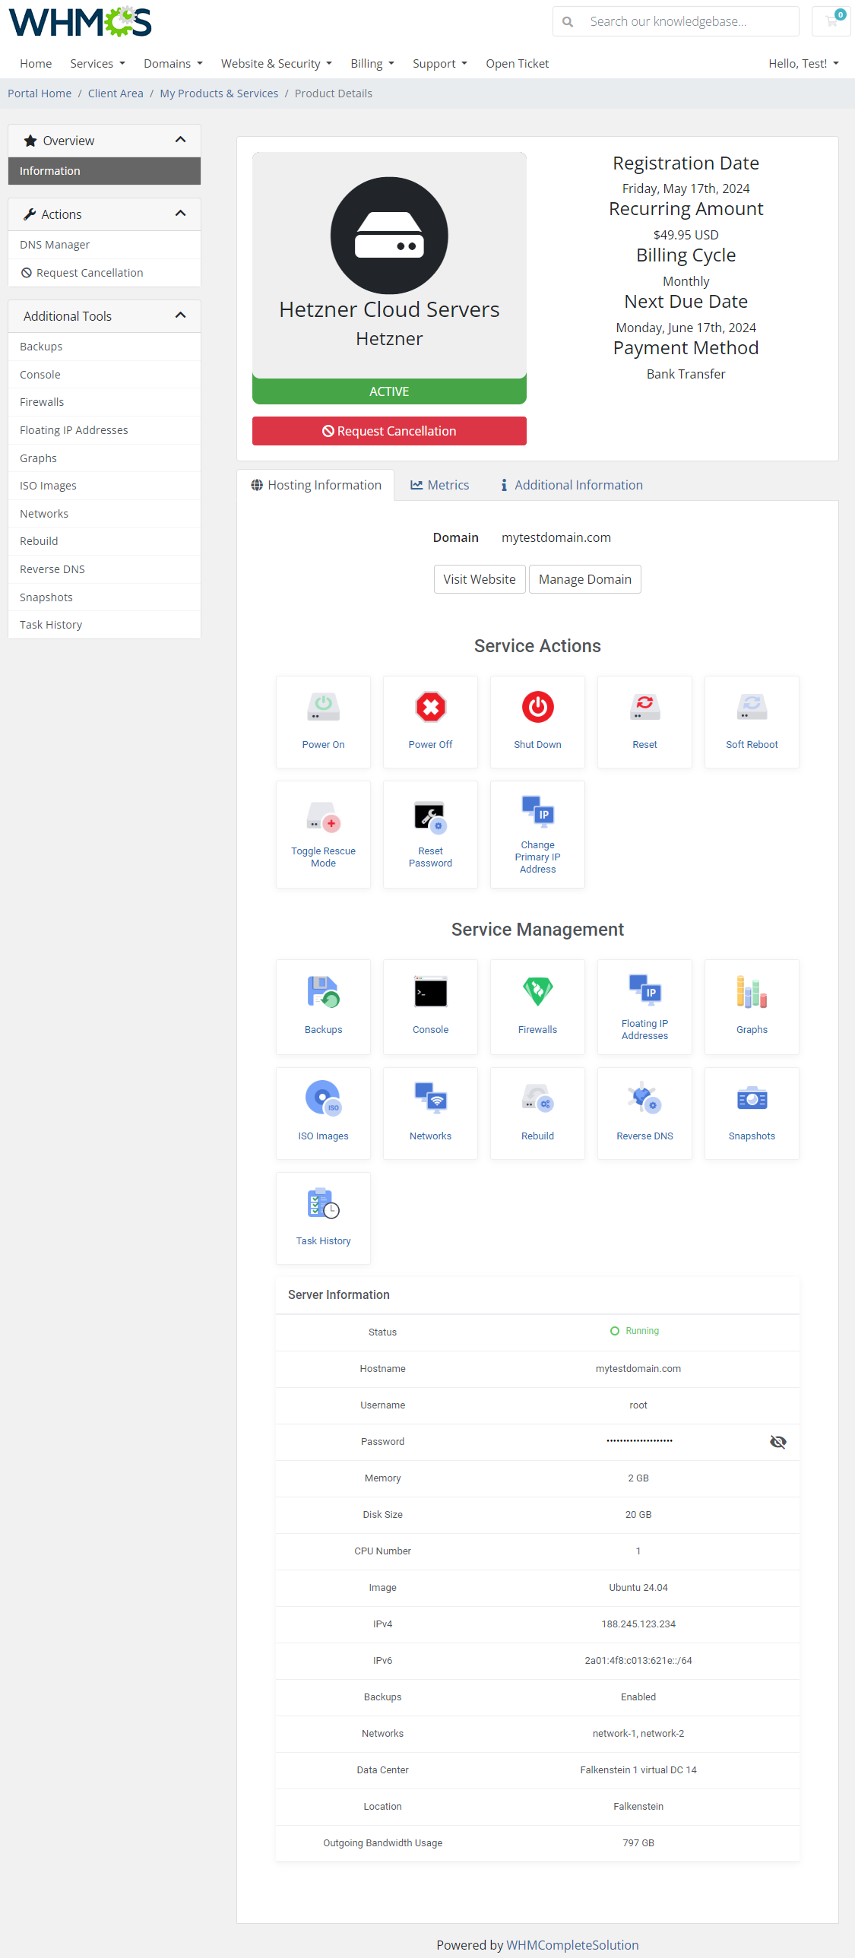
Task: Reveal the hidden server password
Action: coord(777,1442)
